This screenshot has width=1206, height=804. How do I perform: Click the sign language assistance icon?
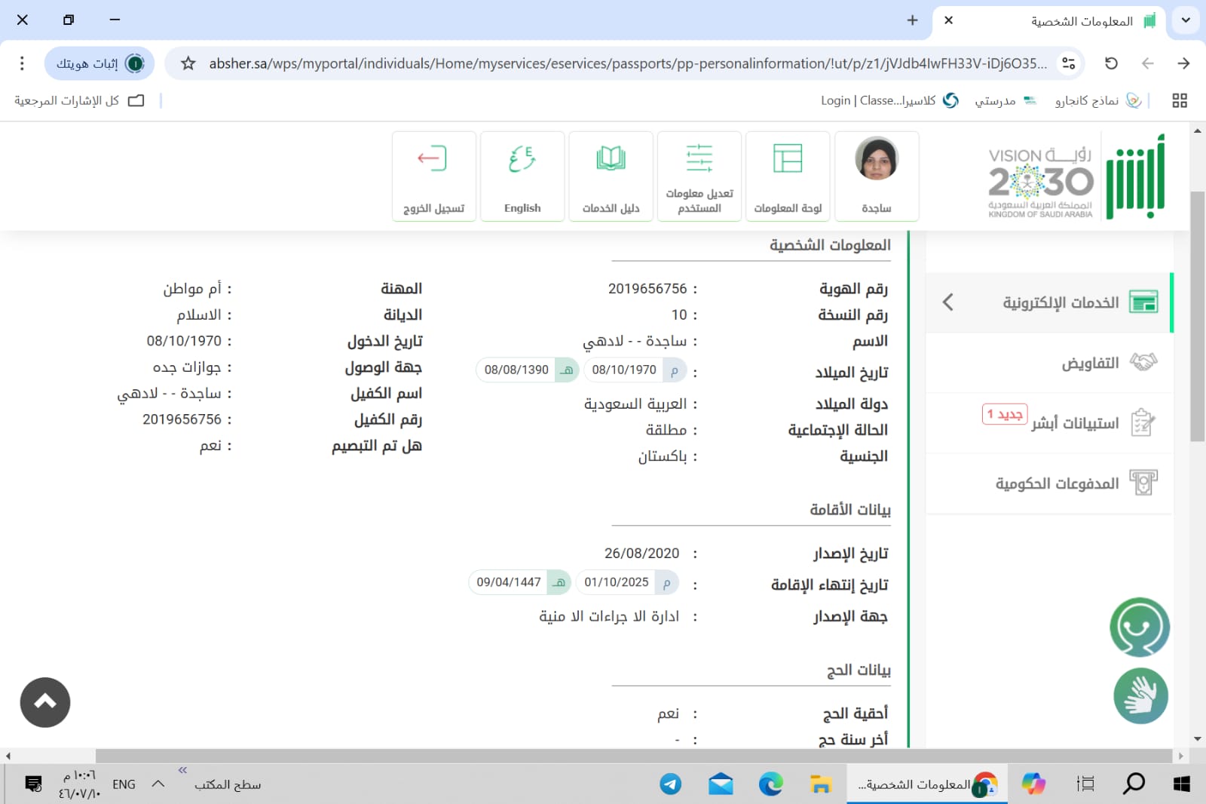click(1140, 696)
